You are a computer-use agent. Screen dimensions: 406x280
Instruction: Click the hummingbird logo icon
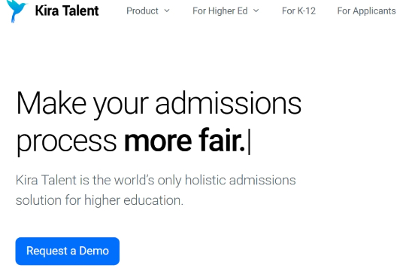point(17,11)
